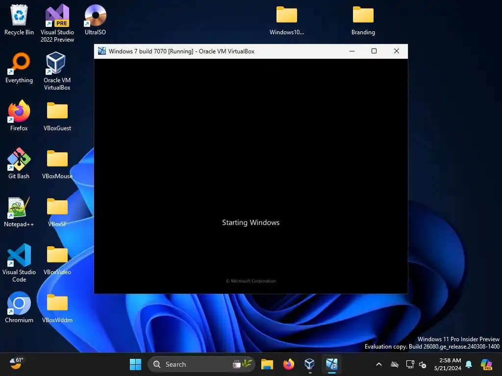Select the Notepad++ shortcut
The width and height of the screenshot is (502, 376).
(19, 211)
